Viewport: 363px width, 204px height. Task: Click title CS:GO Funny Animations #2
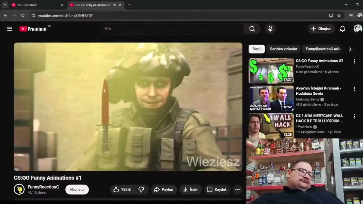[319, 61]
